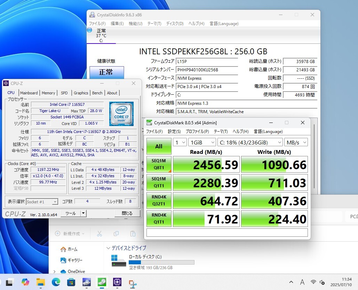Switch to CPU-Z taskbar icon

[117, 282]
